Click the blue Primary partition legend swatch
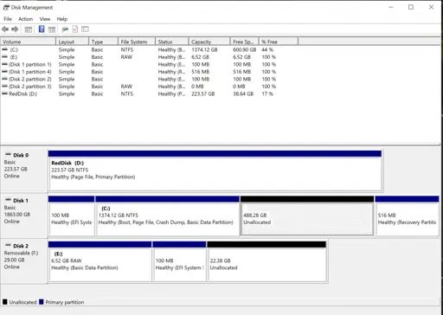The width and height of the screenshot is (443, 315). tap(42, 302)
